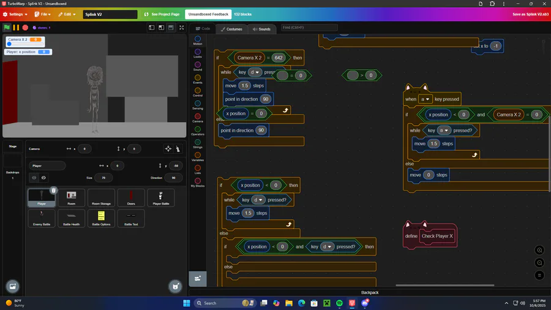Click See Project Page button

point(162,15)
